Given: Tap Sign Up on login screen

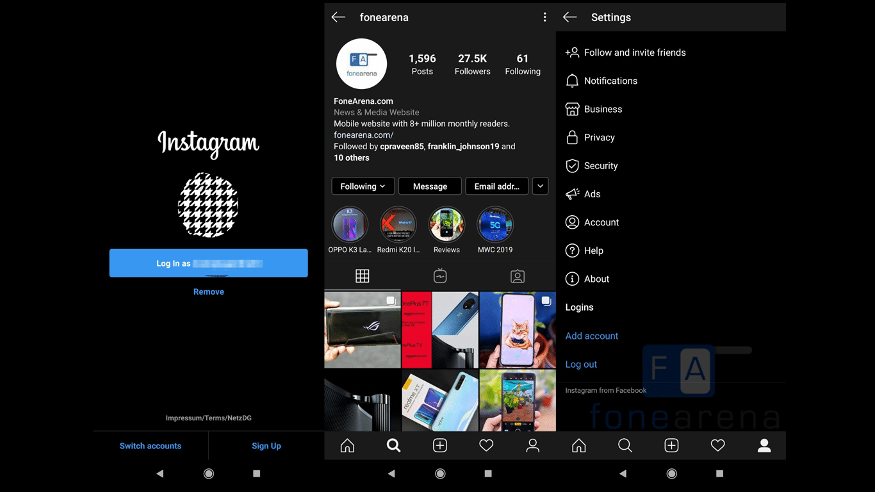Looking at the screenshot, I should [x=266, y=446].
